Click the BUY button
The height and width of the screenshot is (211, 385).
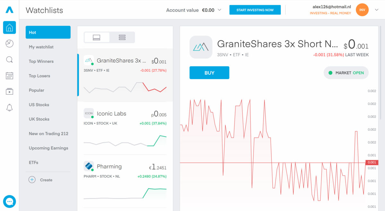209,73
